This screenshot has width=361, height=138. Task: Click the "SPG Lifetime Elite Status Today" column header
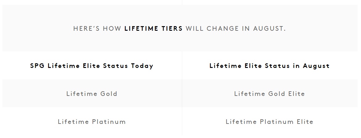(92, 66)
